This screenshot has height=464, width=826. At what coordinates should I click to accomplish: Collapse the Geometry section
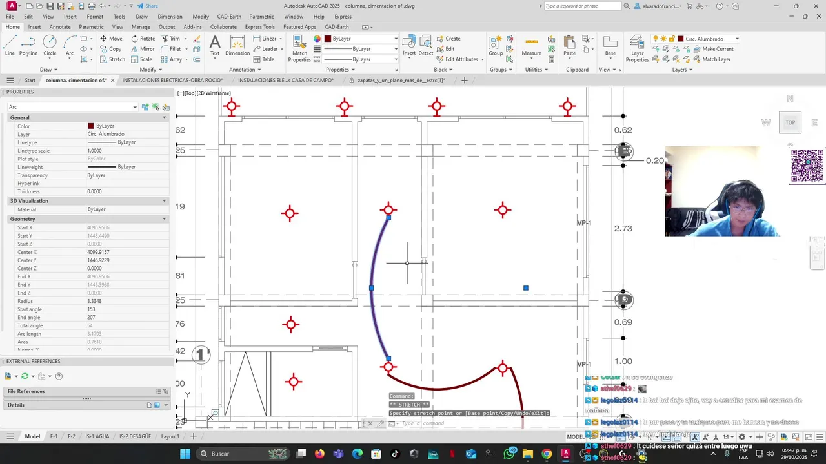[x=164, y=219]
